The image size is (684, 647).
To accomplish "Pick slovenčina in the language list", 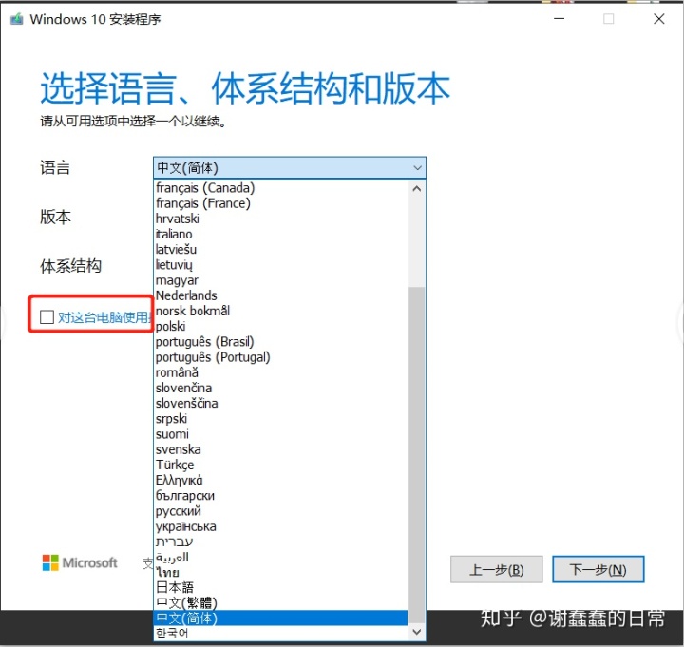I will [x=281, y=388].
